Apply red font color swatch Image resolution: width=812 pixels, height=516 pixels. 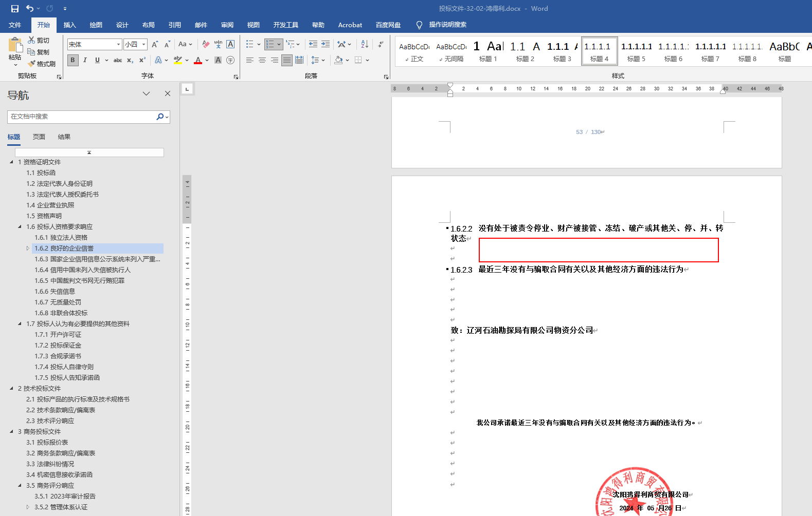[198, 60]
